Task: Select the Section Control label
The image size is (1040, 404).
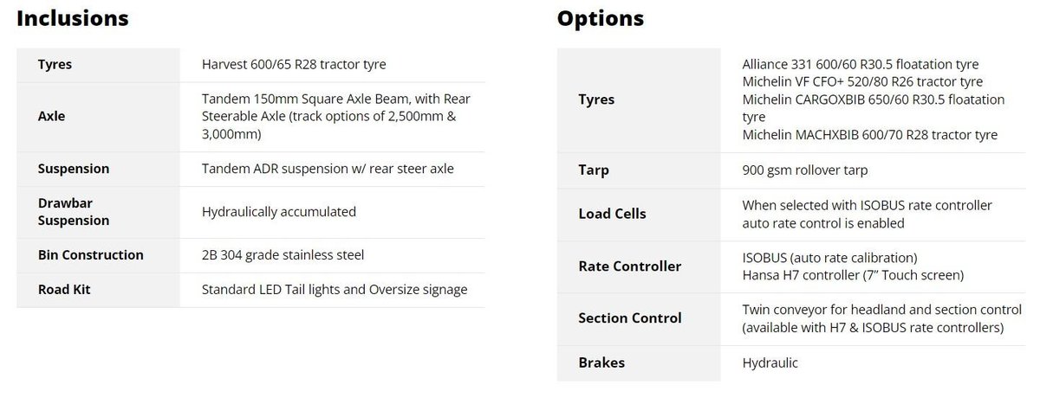Action: [x=630, y=317]
